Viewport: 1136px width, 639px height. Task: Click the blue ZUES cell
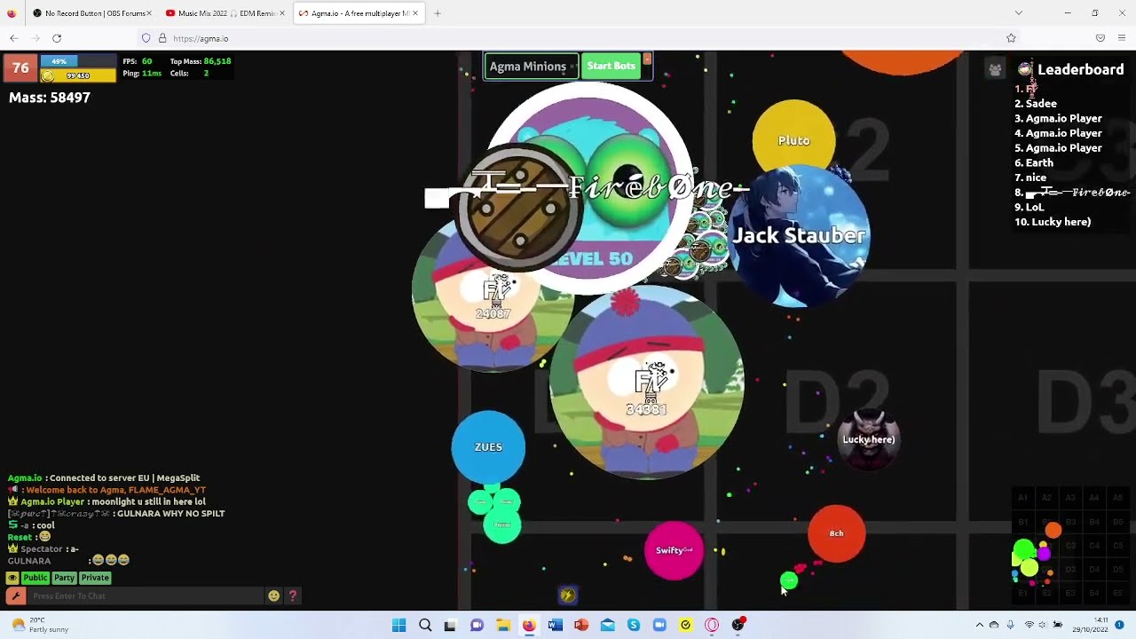click(488, 447)
